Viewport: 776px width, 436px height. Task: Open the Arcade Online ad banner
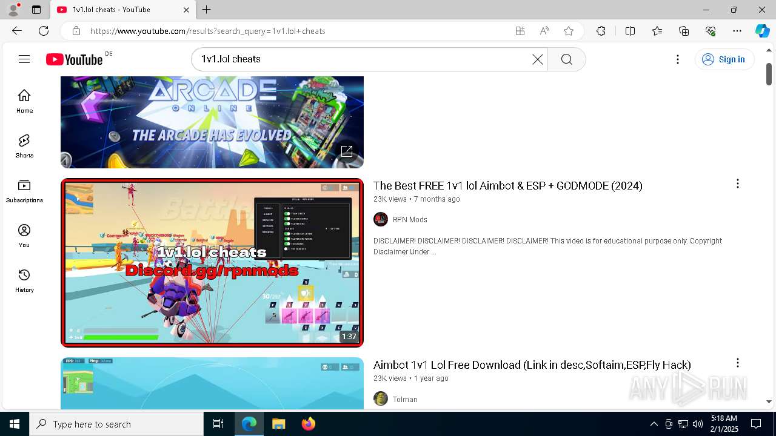point(212,122)
